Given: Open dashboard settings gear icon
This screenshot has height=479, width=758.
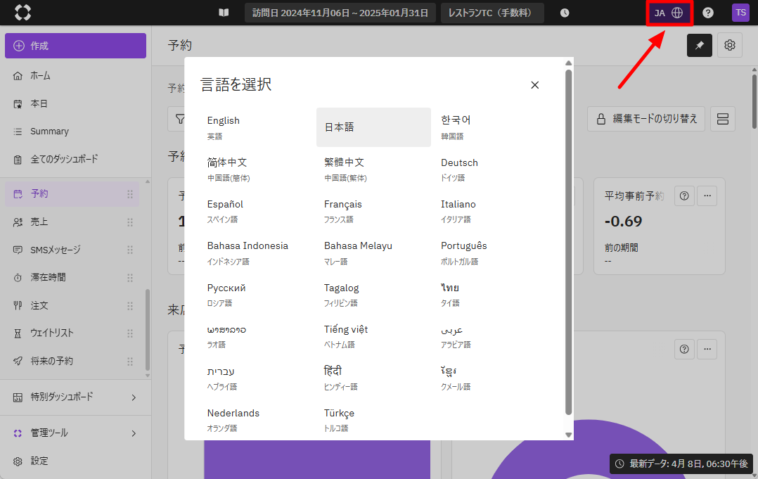Looking at the screenshot, I should tap(730, 46).
